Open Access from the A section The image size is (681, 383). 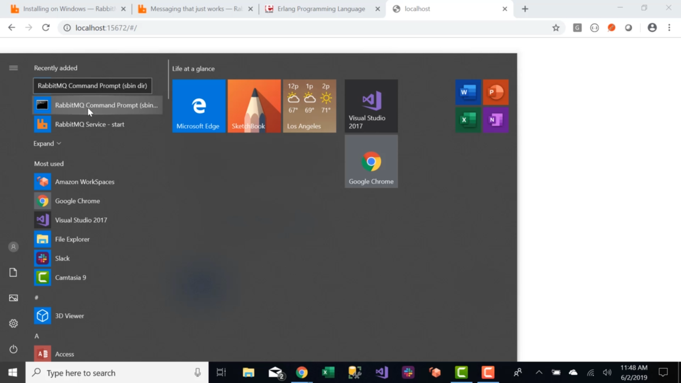tap(98, 354)
